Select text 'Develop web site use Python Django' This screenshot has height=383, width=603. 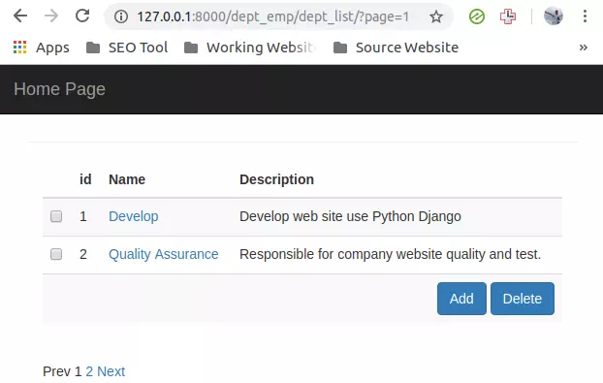(350, 216)
